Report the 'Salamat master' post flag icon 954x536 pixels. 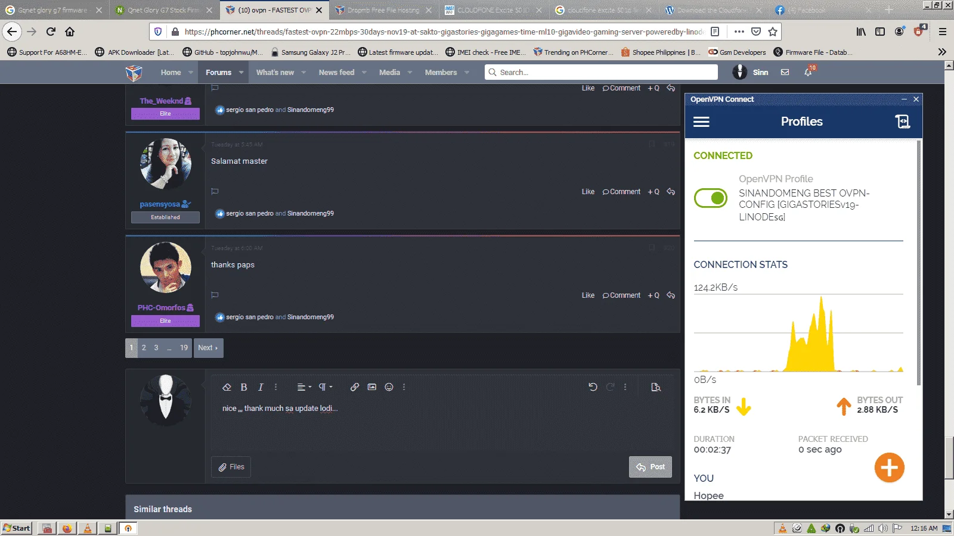pos(215,192)
